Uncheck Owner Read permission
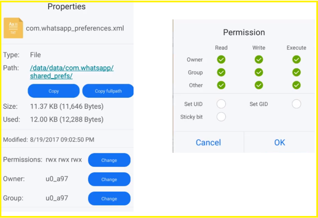Image resolution: width=318 pixels, height=218 pixels. point(221,60)
